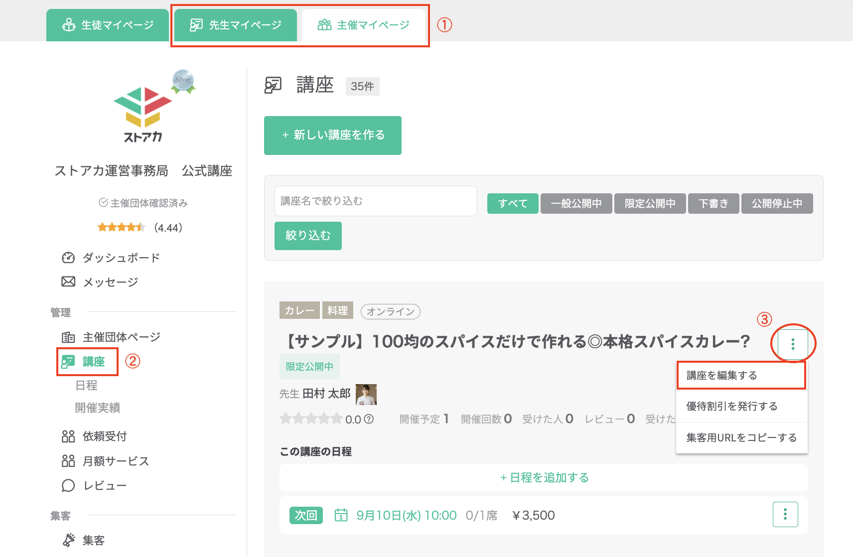Toggle the 一般公開中 status filter
The height and width of the screenshot is (557, 853).
[x=576, y=203]
